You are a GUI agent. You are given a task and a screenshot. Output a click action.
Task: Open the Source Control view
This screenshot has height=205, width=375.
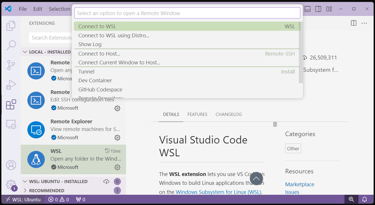(x=11, y=65)
